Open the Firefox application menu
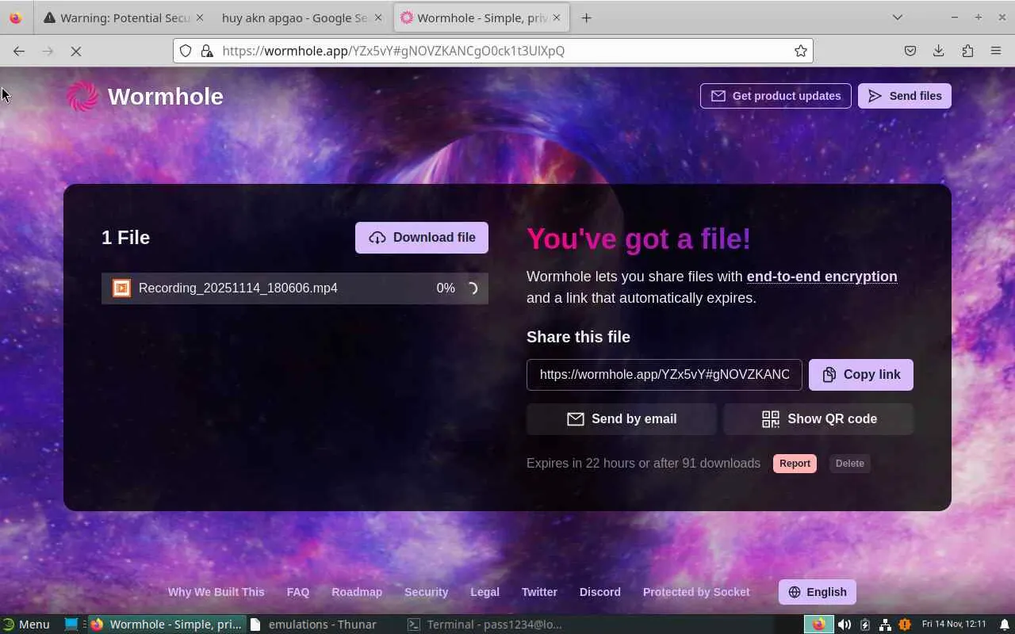The height and width of the screenshot is (634, 1015). (996, 51)
